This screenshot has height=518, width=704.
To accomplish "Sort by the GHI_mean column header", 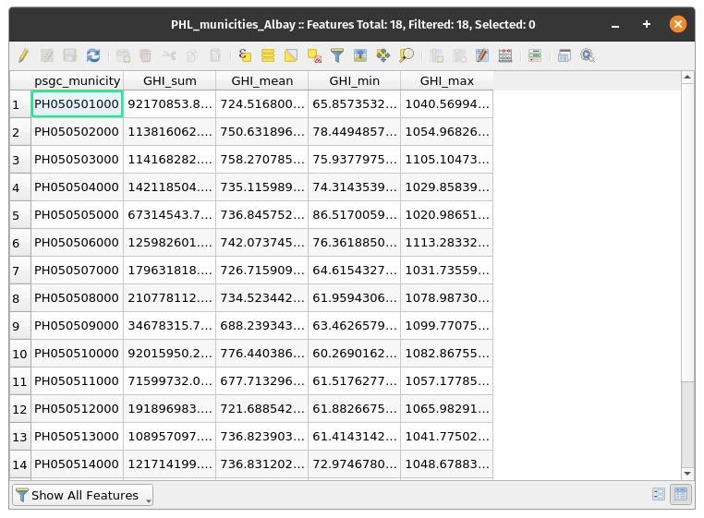I will [x=261, y=81].
